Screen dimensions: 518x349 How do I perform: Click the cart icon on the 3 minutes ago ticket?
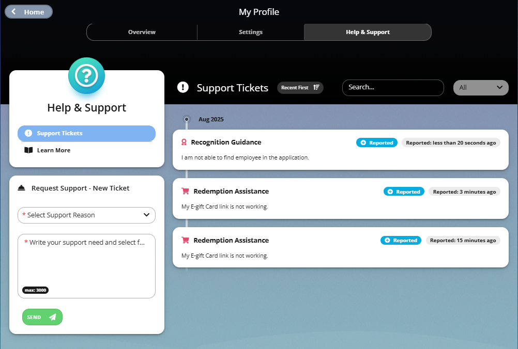pos(185,191)
